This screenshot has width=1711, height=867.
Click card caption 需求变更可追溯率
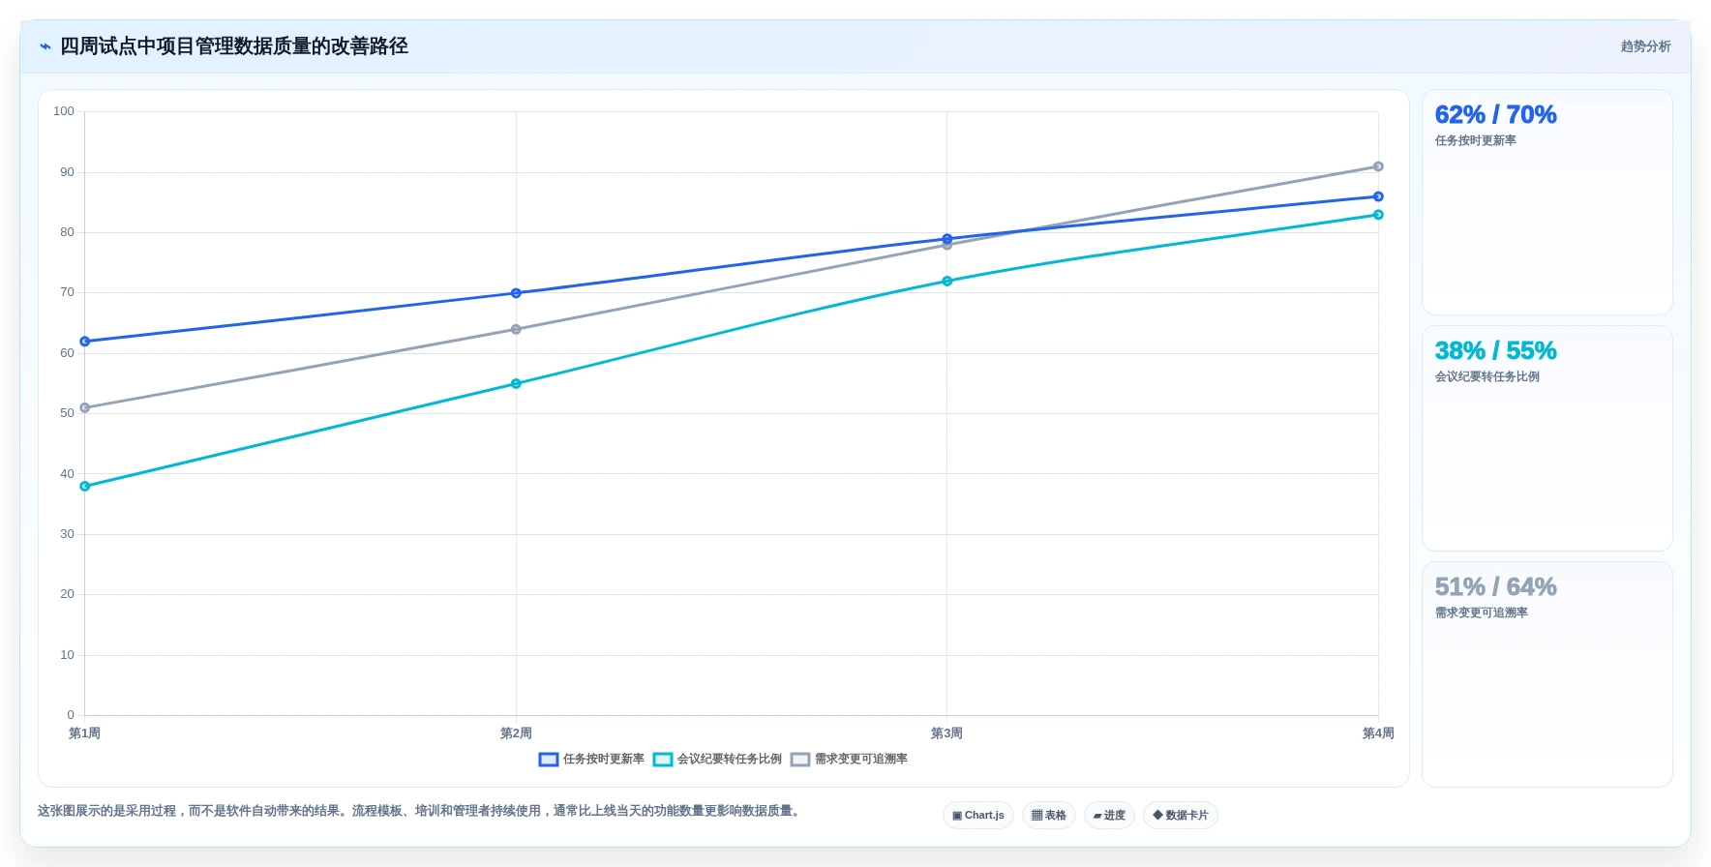coord(1481,613)
